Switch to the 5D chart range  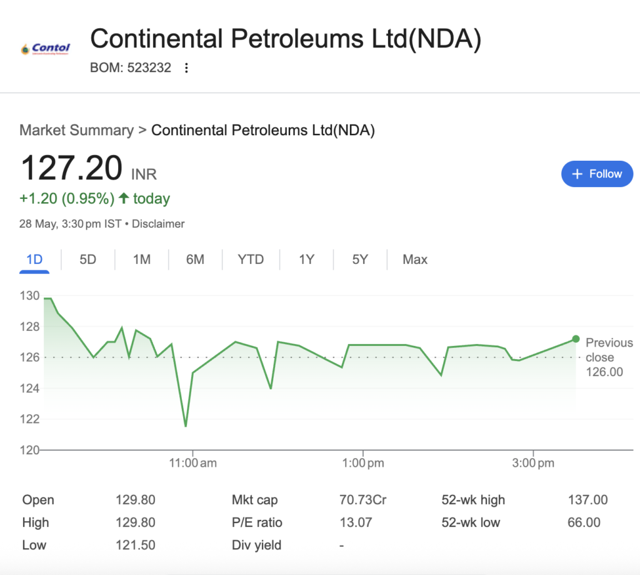(87, 260)
